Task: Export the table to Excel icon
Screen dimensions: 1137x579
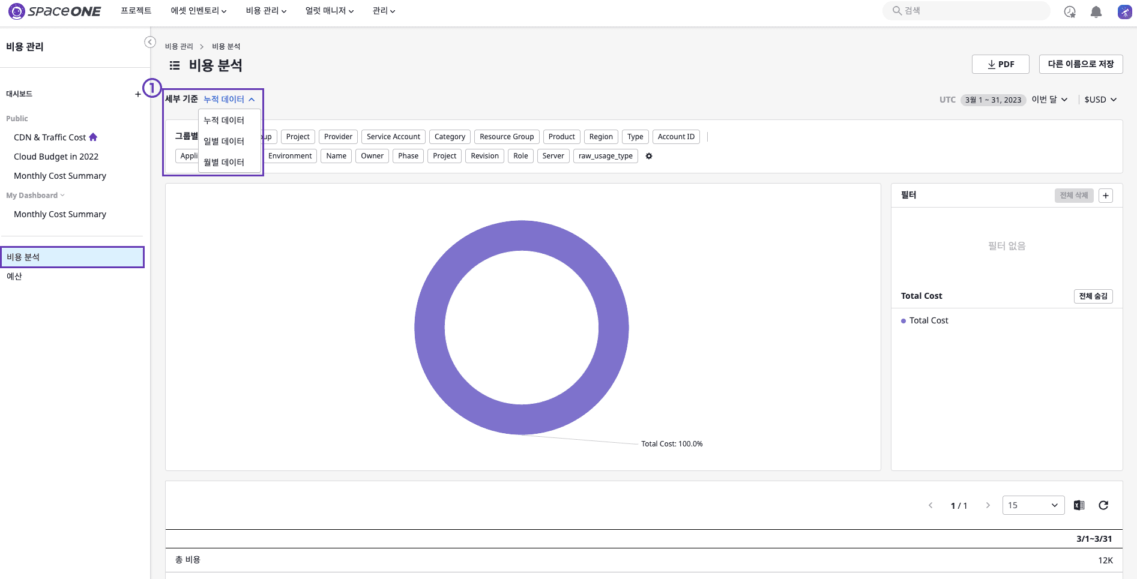Action: coord(1079,505)
